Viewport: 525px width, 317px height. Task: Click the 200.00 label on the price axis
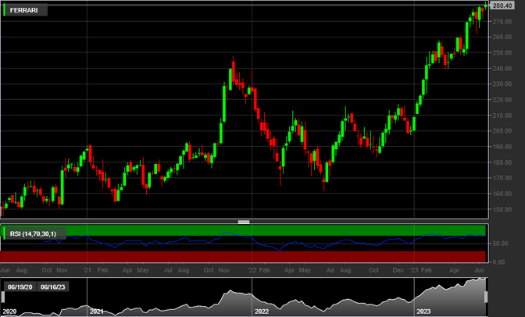pyautogui.click(x=499, y=131)
